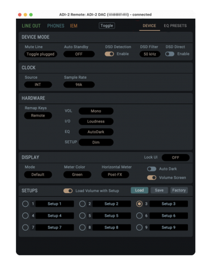Change the VOL key mapping set to Mono
Image resolution: width=211 pixels, height=276 pixels.
[96, 111]
